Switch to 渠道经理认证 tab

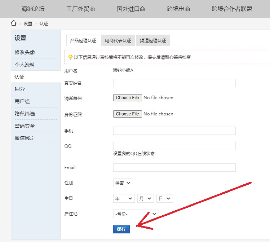coord(153,41)
